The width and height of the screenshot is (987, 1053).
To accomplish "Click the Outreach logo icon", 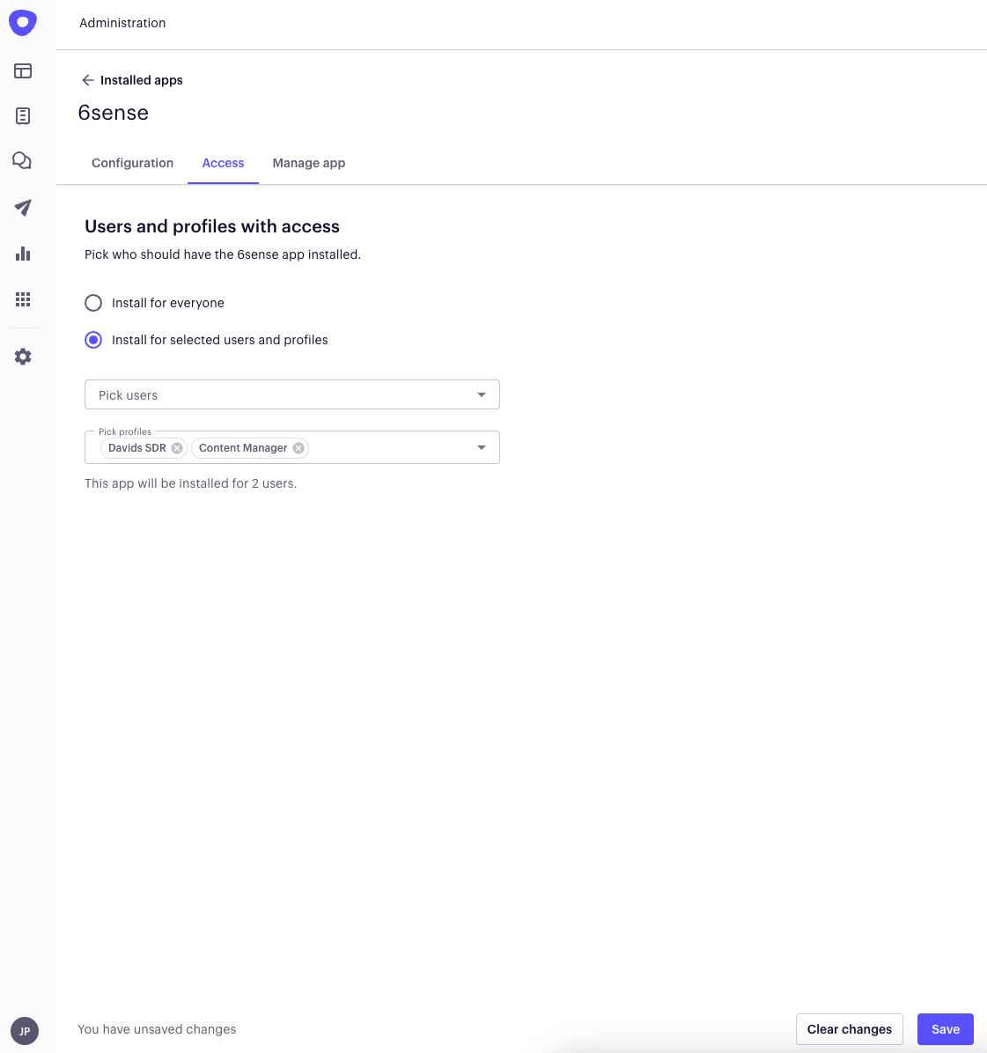I will 23,22.
